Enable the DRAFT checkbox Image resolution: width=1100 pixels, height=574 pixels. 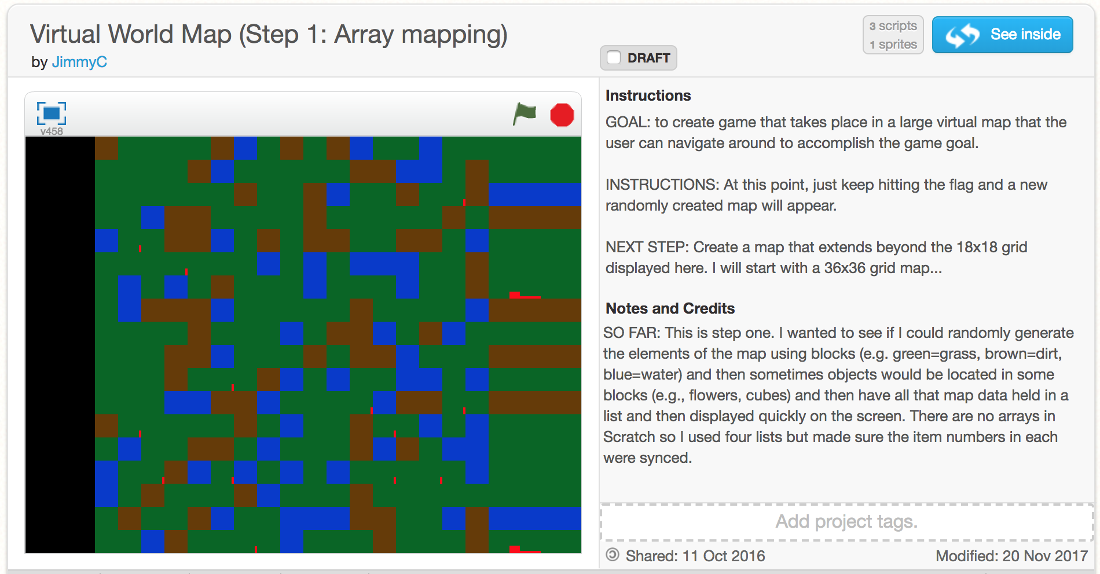coord(614,58)
